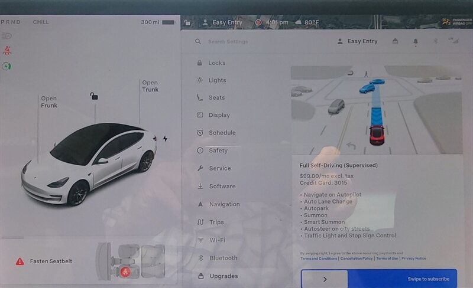Open the Schedule settings menu

[216, 133]
